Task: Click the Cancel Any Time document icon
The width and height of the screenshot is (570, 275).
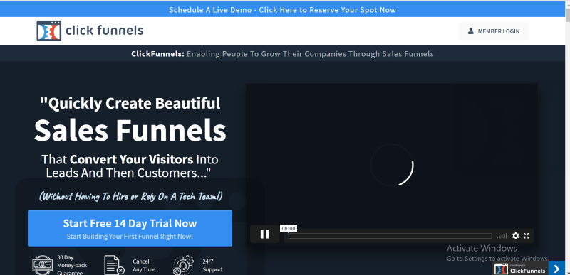Action: click(114, 265)
